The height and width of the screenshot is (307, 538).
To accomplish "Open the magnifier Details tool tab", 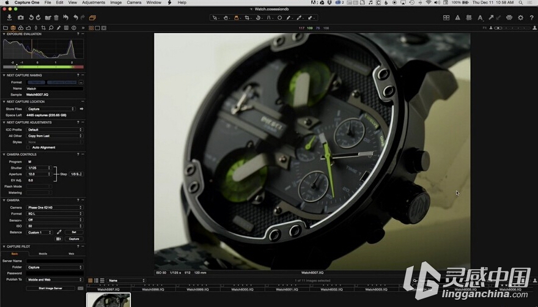I will [51, 28].
